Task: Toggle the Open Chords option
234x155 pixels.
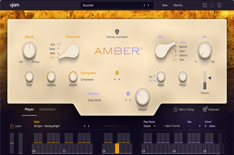Action: [171, 126]
